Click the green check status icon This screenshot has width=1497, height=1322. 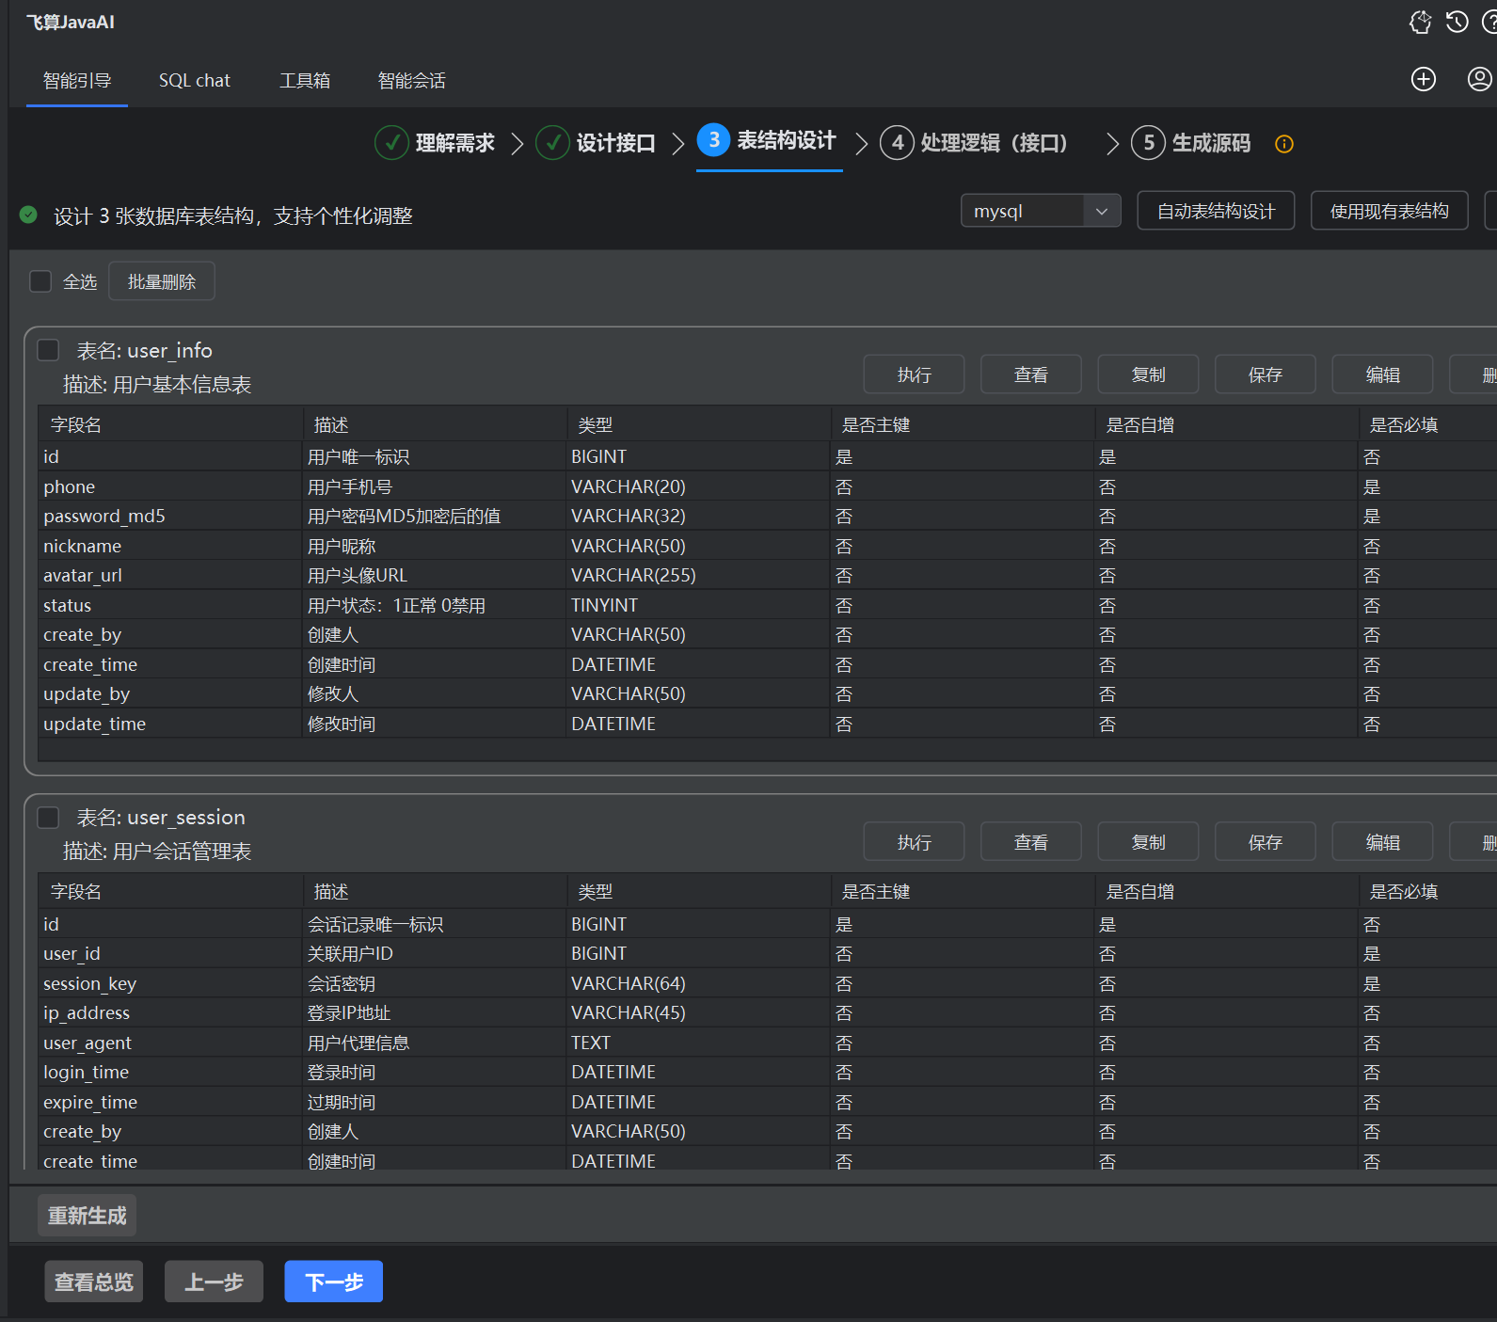coord(29,215)
